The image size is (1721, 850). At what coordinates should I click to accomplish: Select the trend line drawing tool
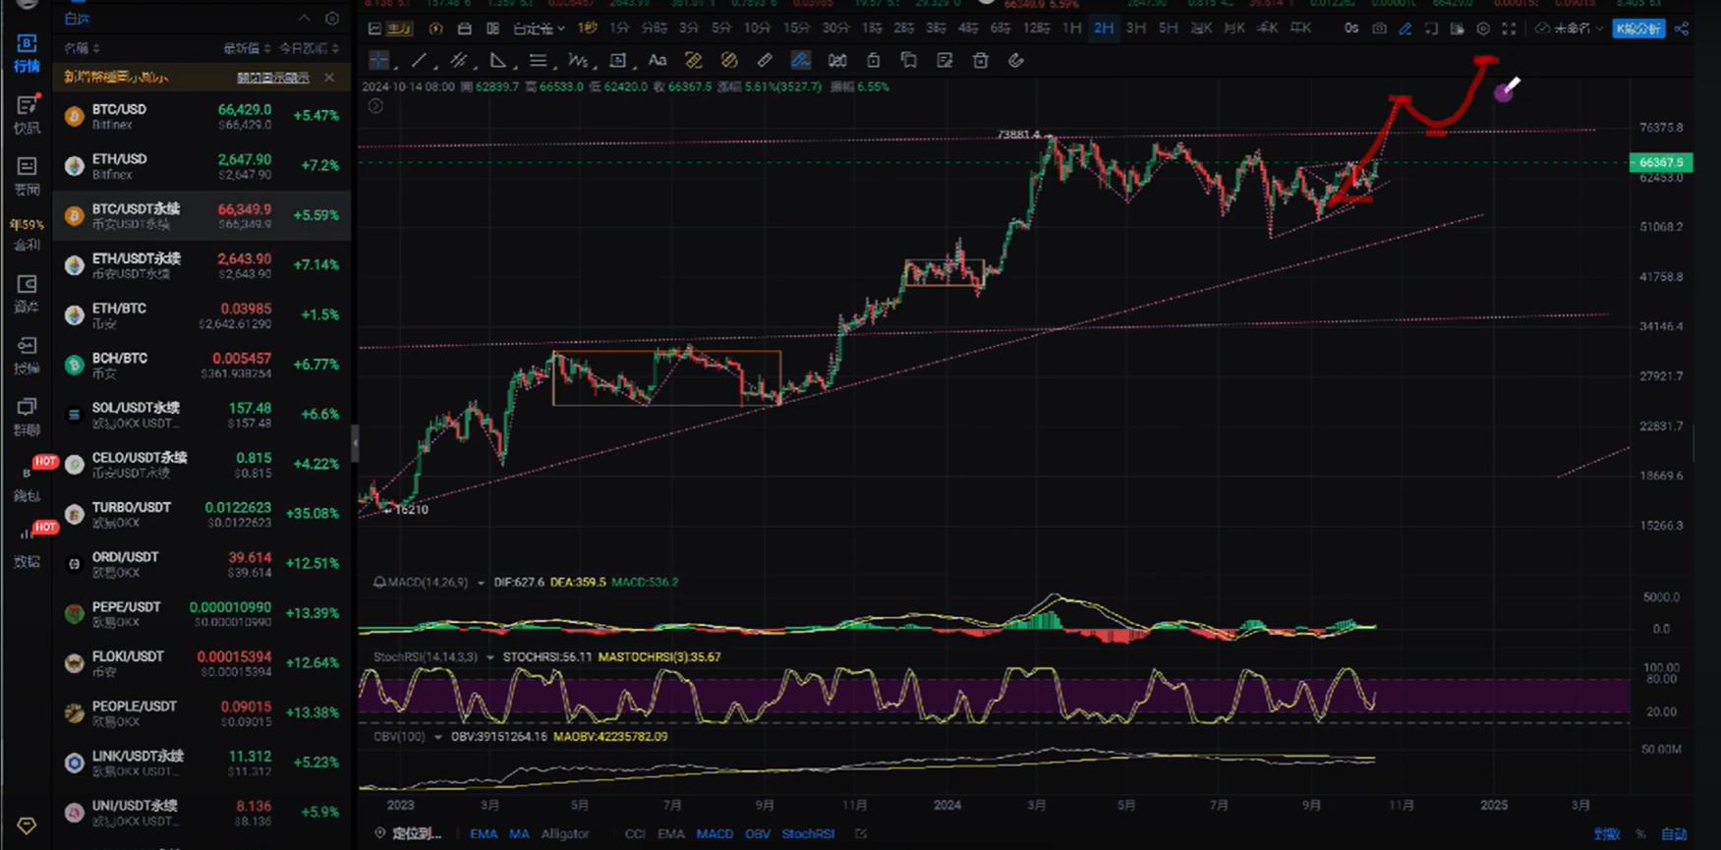click(420, 61)
